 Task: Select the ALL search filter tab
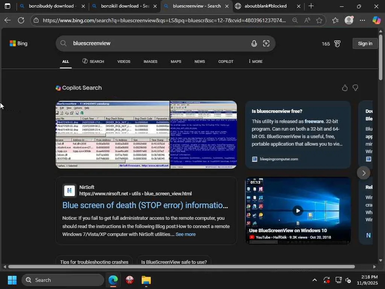(65, 61)
